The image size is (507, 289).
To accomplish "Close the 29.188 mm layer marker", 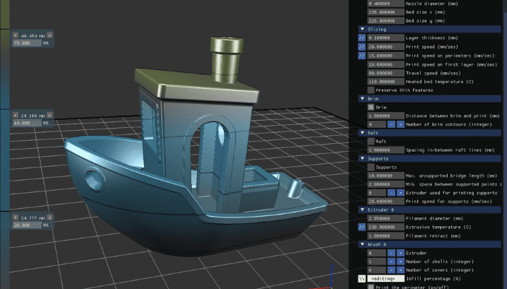I will [x=49, y=115].
